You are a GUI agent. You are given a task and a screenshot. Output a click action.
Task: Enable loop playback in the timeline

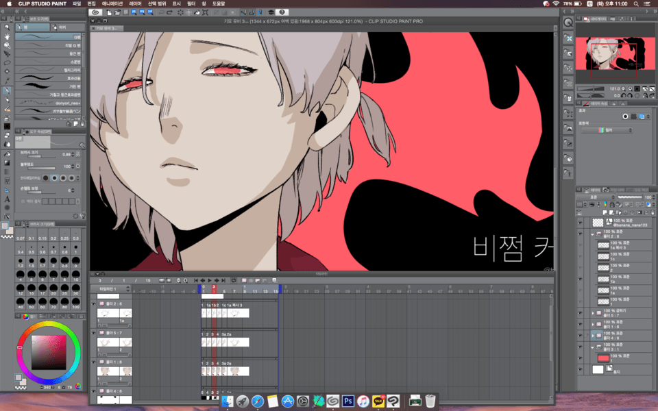234,279
